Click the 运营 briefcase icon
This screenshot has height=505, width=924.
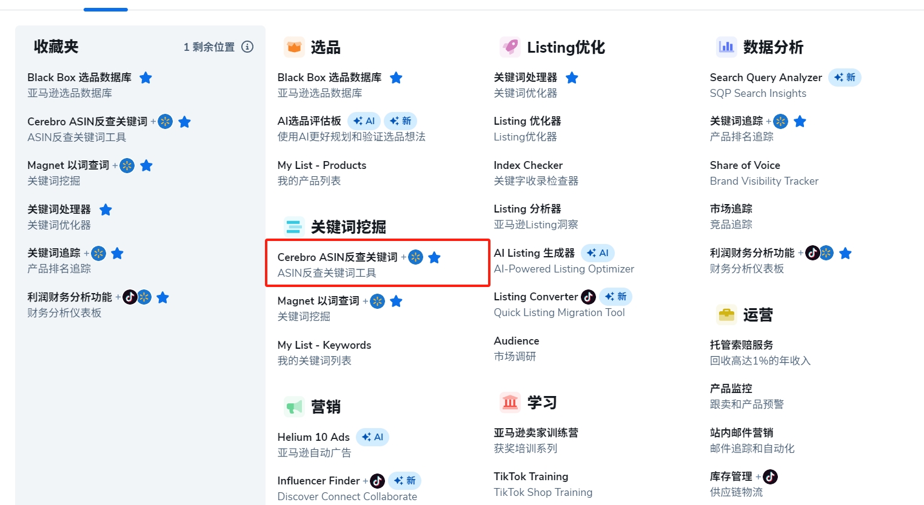726,315
